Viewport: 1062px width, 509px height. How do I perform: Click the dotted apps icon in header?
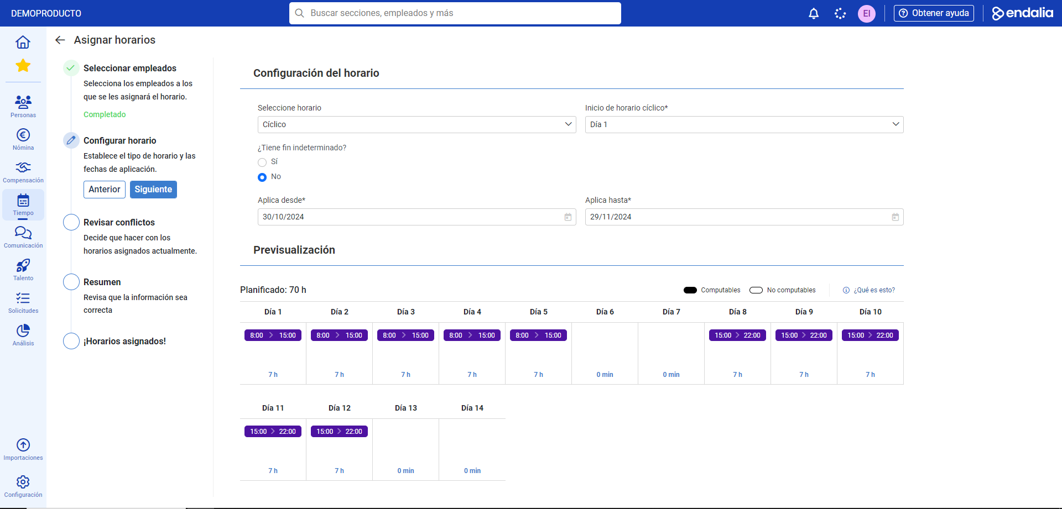[x=840, y=13]
